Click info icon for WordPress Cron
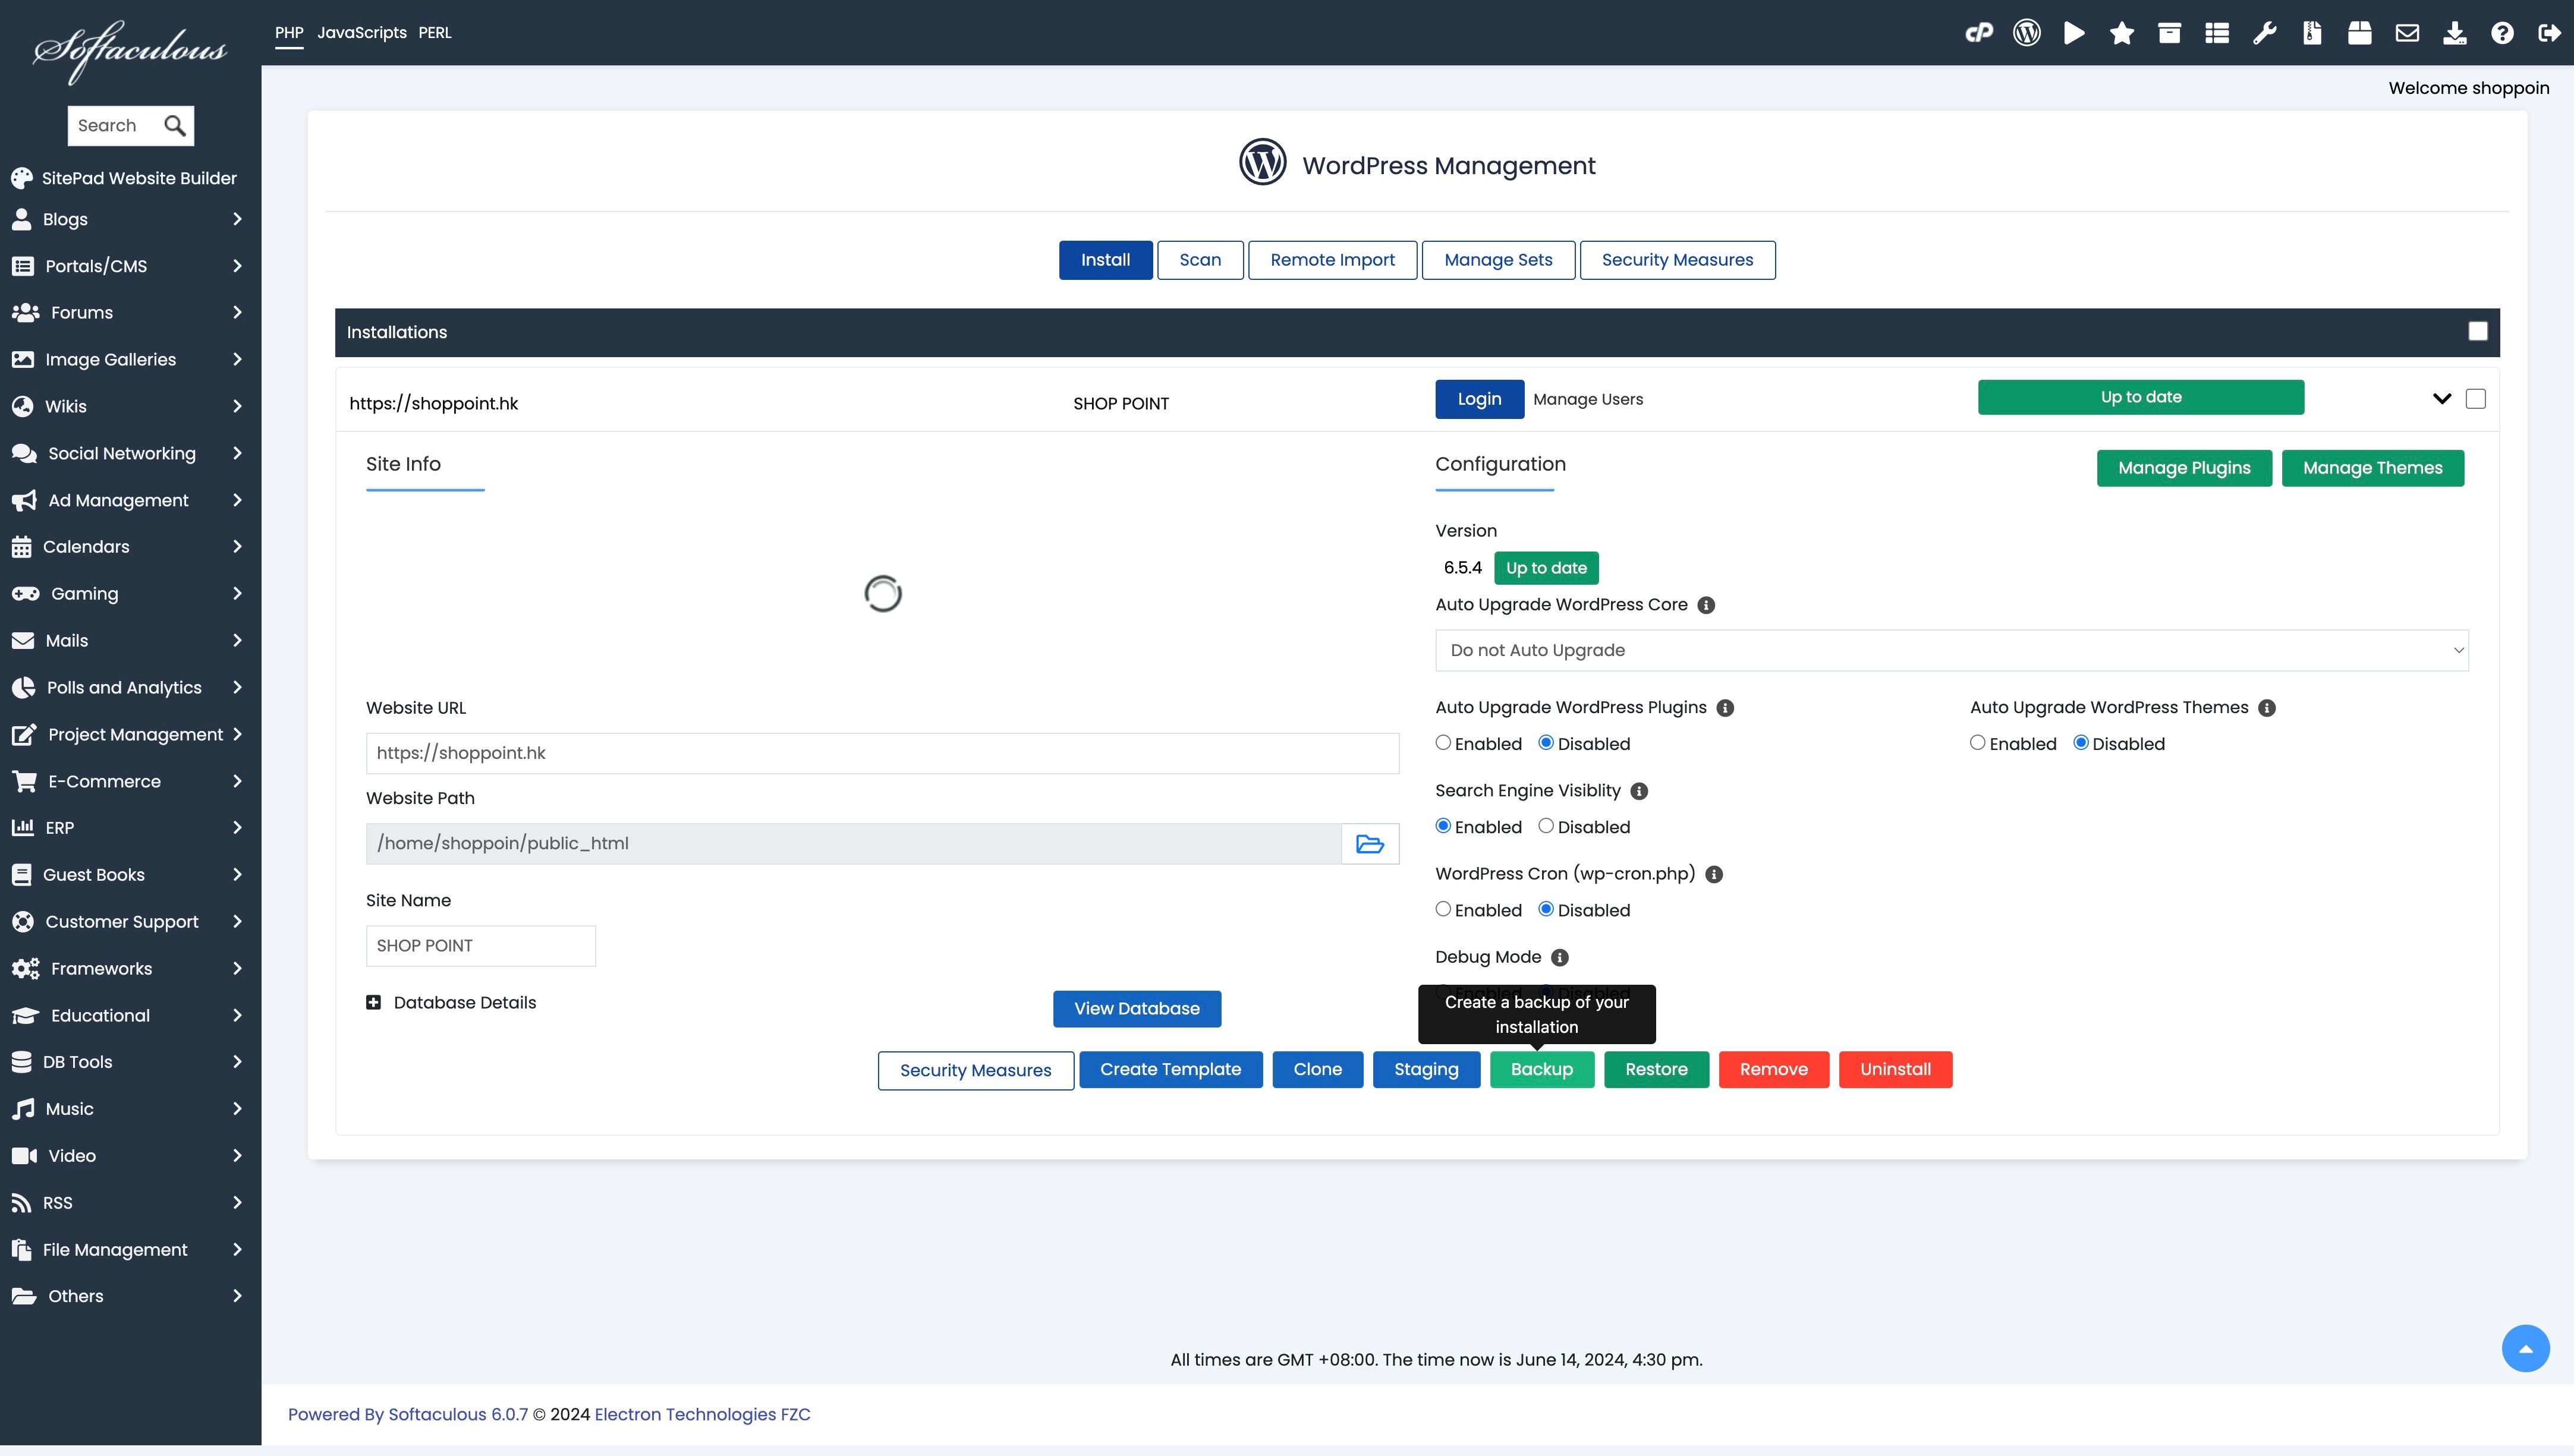2574x1456 pixels. pos(1714,874)
